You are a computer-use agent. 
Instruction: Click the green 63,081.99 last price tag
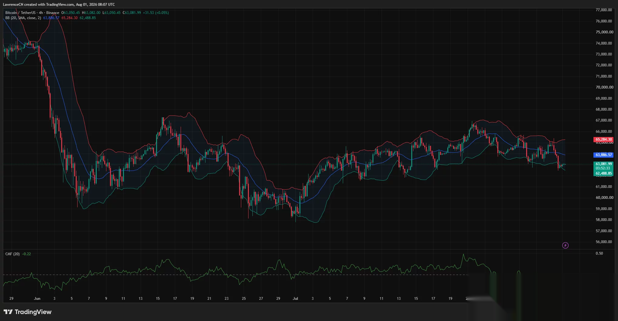click(x=603, y=164)
